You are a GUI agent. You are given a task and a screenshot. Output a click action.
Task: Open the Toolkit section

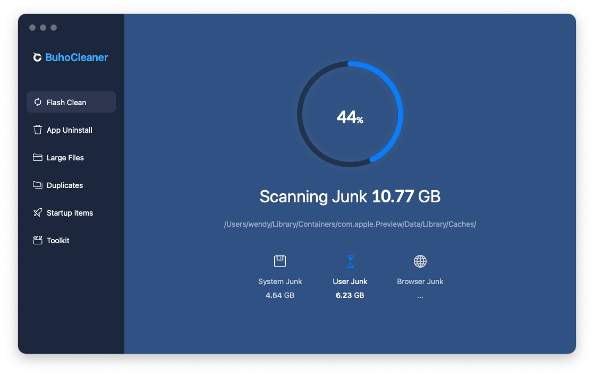[x=71, y=240]
